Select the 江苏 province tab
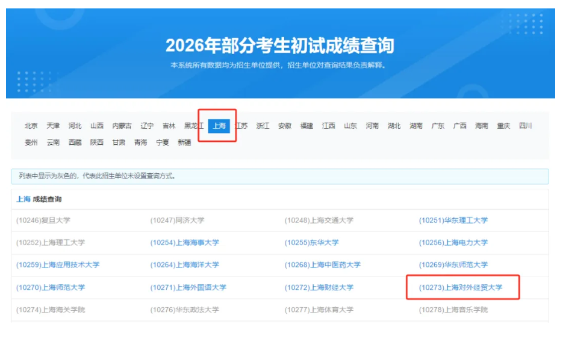The image size is (563, 339). coord(241,126)
